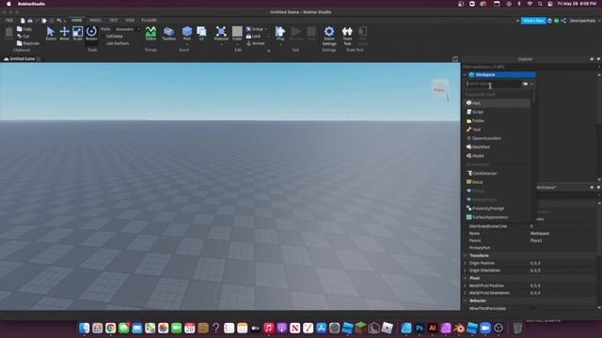Expand the Origin Position property
The image size is (602, 338).
pos(466,263)
